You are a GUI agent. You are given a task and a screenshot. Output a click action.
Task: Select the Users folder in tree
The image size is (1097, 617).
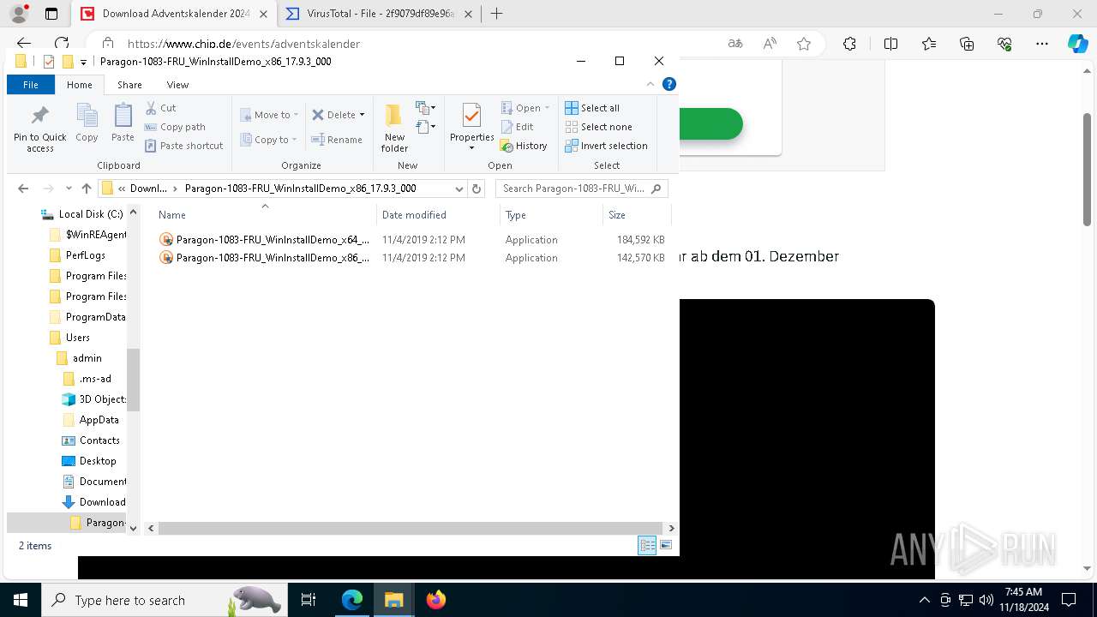click(x=78, y=338)
